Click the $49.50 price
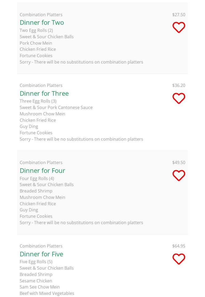Image resolution: width=205 pixels, height=297 pixels. [x=179, y=162]
